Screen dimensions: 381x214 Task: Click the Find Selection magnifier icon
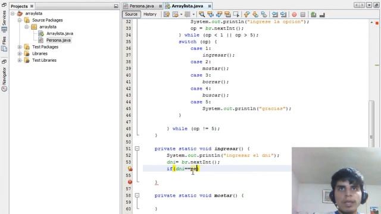(202, 14)
